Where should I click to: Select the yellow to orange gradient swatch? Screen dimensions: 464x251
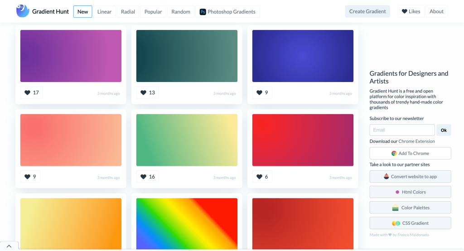tap(71, 224)
